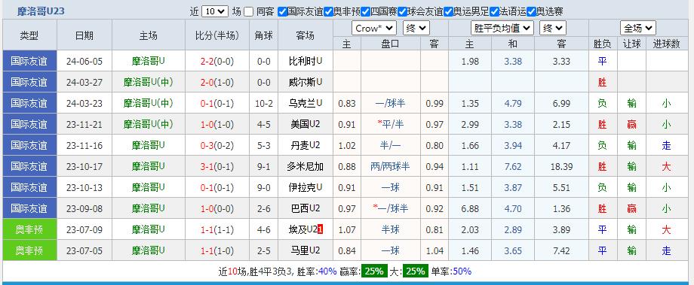Toggle the 四国赛 filter checkbox
Viewport: 694px width, 285px height.
pyautogui.click(x=365, y=11)
